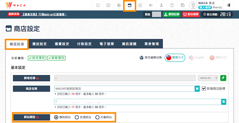The width and height of the screenshot is (239, 123).
Task: Toggle the 開啟 shop open switch
Action: [x=156, y=14]
